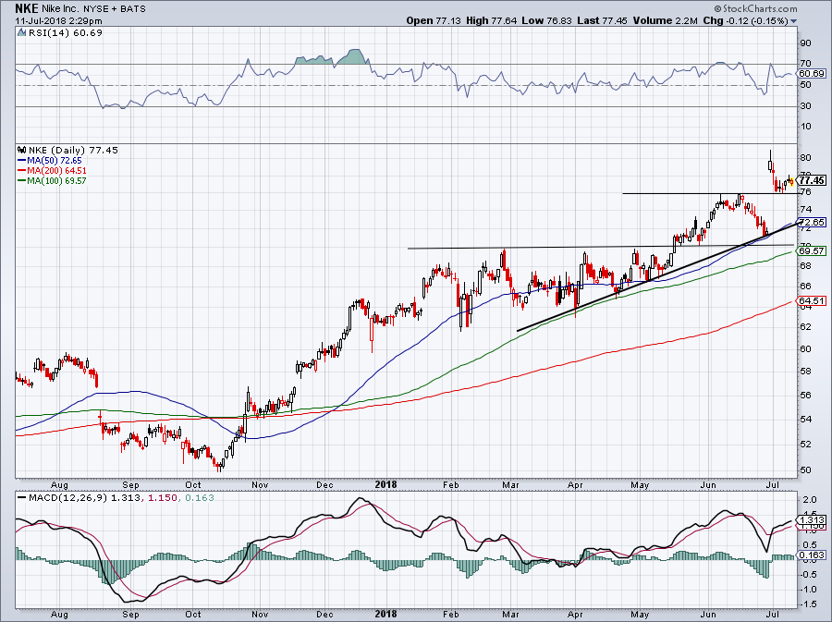Click the red 1.150 MACD signal value

pos(163,498)
